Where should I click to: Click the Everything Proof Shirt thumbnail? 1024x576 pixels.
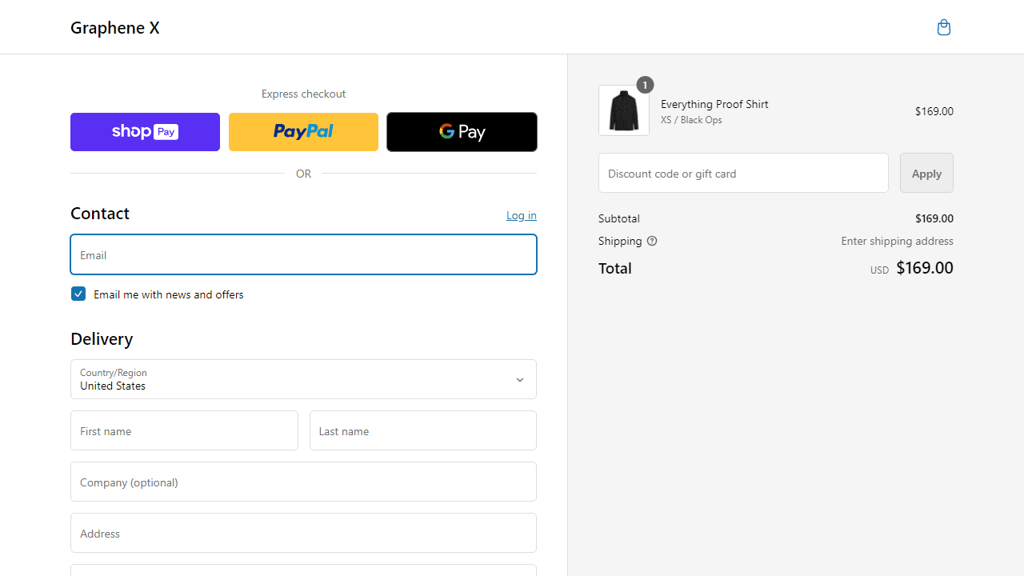tap(624, 110)
